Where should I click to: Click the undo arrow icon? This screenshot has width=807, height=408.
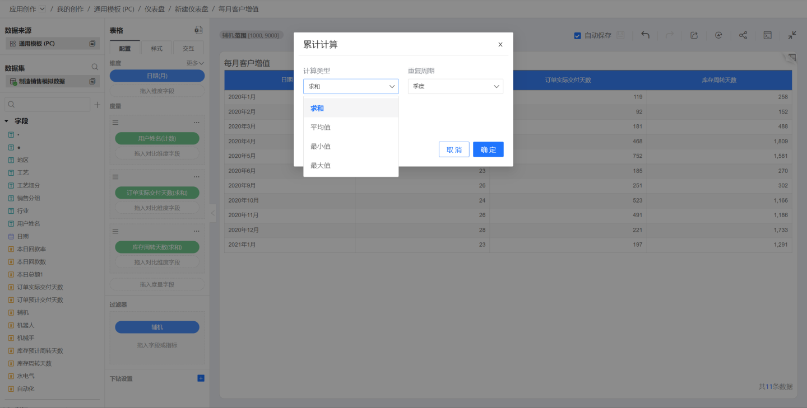click(x=645, y=35)
